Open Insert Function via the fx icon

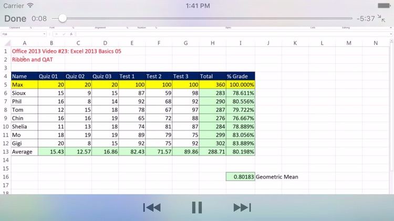pos(71,34)
